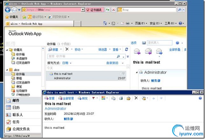Open 未读邮件 in favorites
The height and width of the screenshot is (139, 205).
(19, 59)
